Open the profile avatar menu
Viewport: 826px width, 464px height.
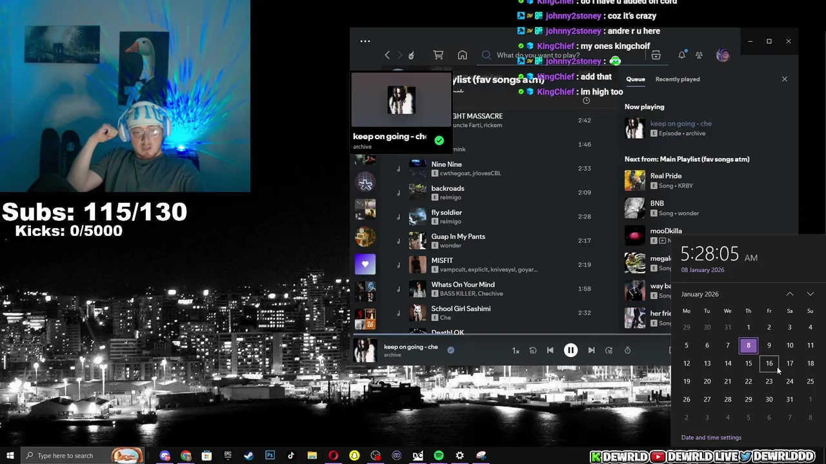pos(723,55)
